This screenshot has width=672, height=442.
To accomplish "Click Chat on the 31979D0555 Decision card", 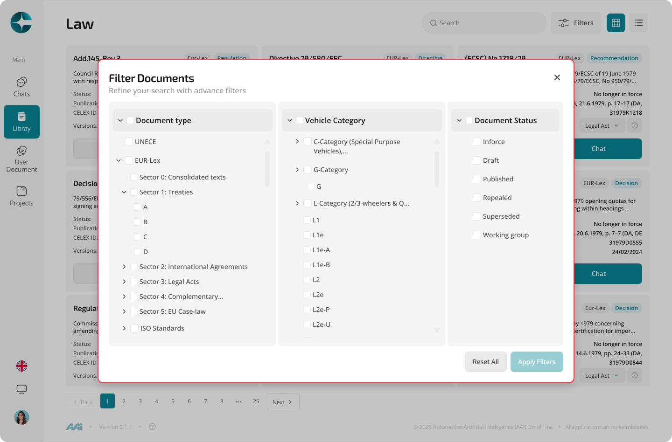I will click(608, 274).
